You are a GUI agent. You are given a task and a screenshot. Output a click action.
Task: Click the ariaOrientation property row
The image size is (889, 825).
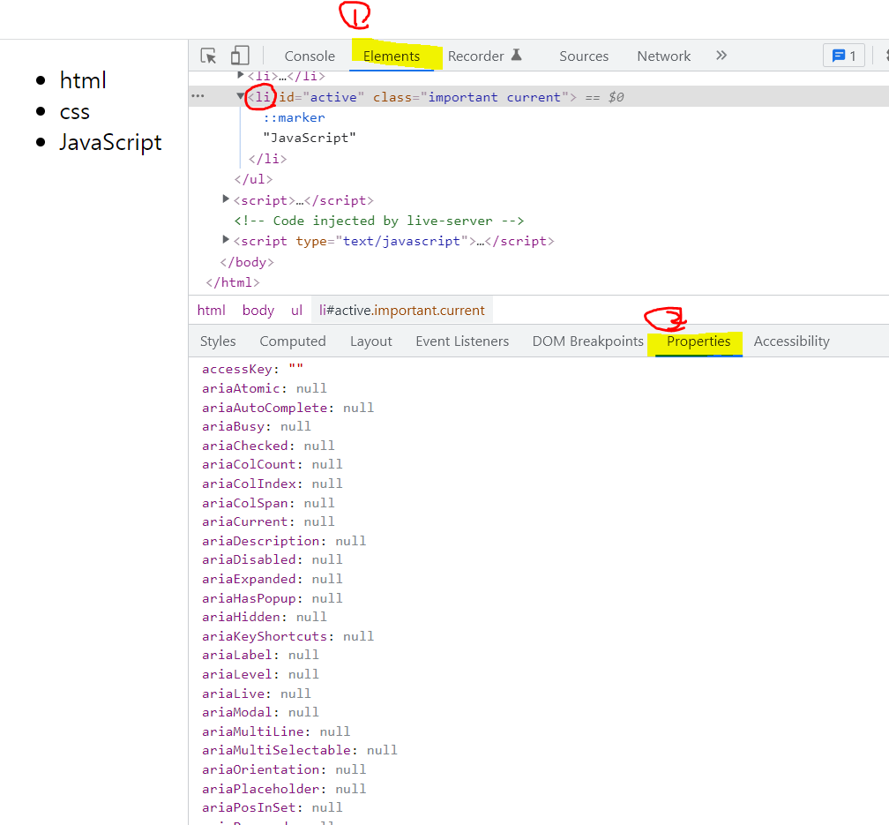coord(284,770)
